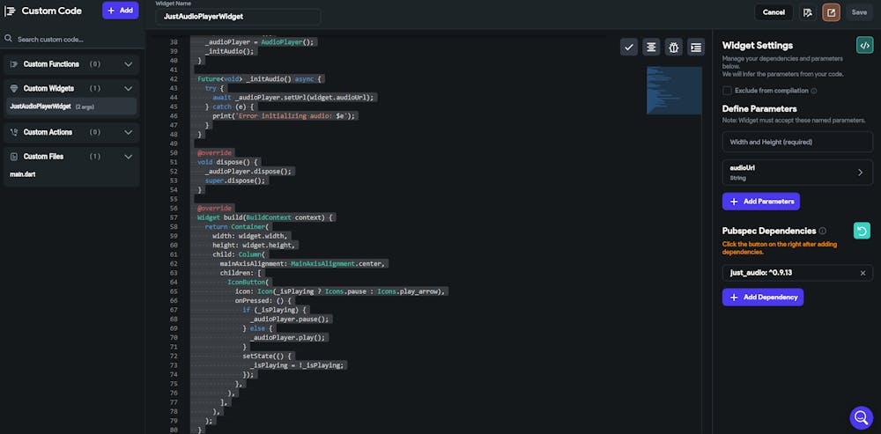Screen dimensions: 881x434
Task: Click the just_audio dependency field
Action: pyautogui.click(x=797, y=273)
